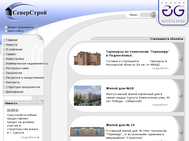Click the townhouse thumbnail image
The width and height of the screenshot is (189, 141).
coord(87,58)
